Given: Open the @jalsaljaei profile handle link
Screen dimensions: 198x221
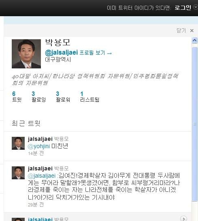Looking at the screenshot, I should click(x=62, y=53).
